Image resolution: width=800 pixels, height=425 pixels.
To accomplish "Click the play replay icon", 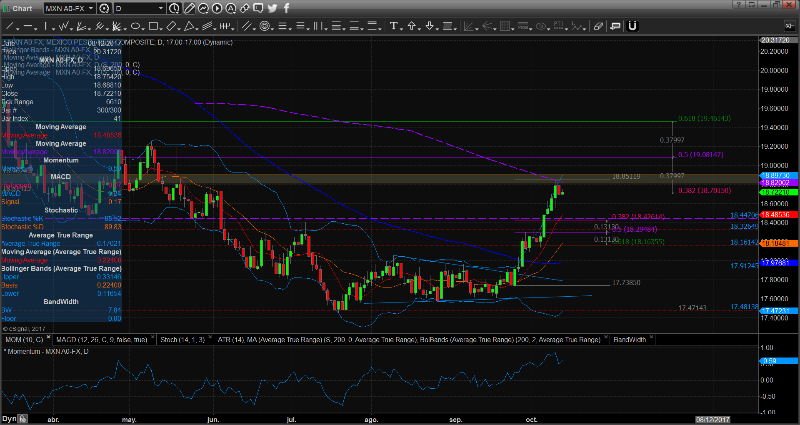I will pos(217,8).
